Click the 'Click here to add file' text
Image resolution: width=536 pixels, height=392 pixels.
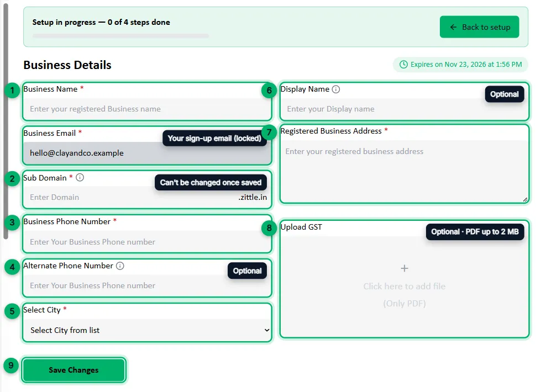[404, 286]
